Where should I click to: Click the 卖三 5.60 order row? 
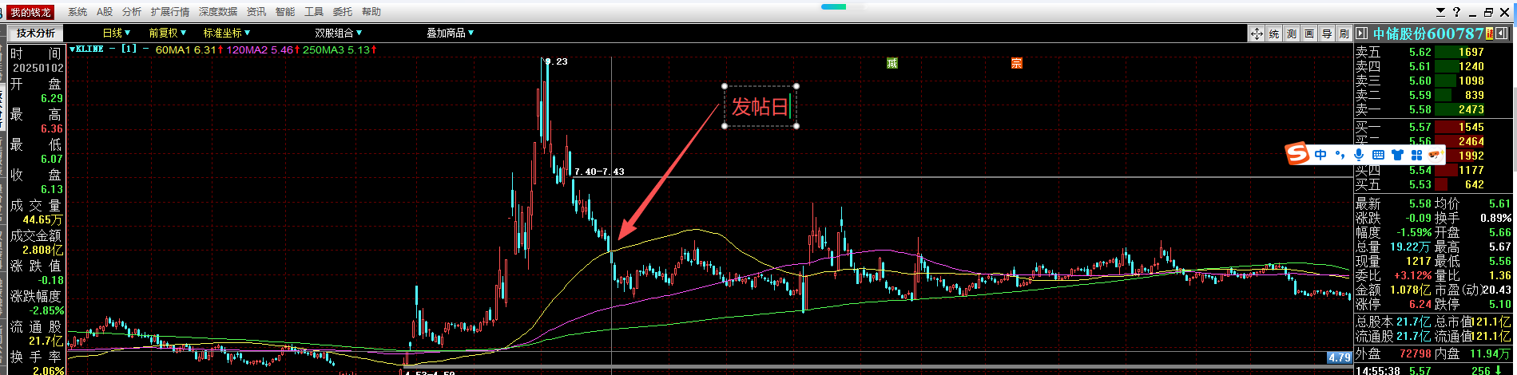tap(1420, 81)
